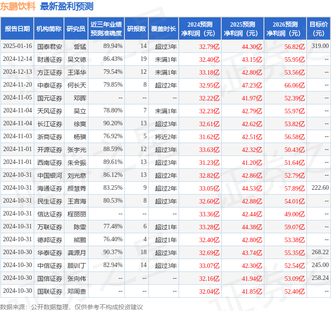The height and width of the screenshot is (311, 331).
Task: Click target price 268.22
Action: 320,252
